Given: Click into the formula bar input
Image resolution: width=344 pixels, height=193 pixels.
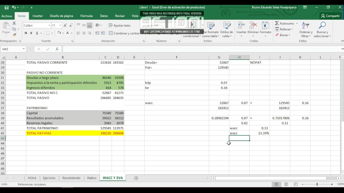Looking at the screenshot, I should (x=202, y=49).
